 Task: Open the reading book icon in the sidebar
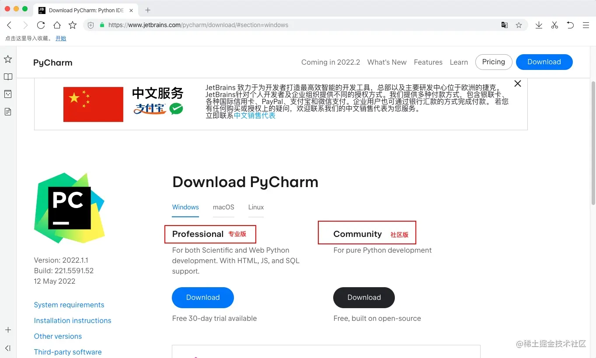[x=8, y=76]
